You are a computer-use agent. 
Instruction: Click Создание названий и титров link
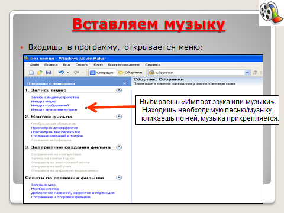pyautogui.click(x=57, y=136)
